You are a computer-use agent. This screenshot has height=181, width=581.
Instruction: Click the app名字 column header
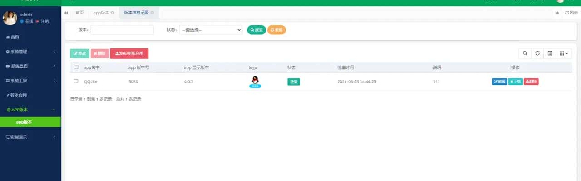[x=91, y=67]
